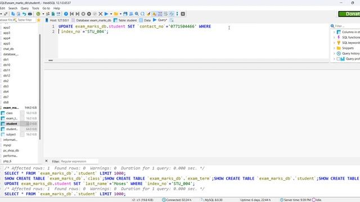The image size is (360, 202).
Task: Switch to Database: exam_marks_db tab
Action: coord(91,20)
